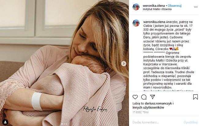Select the first carousel dot indicator
This screenshot has height=126, width=199.
click(62, 124)
